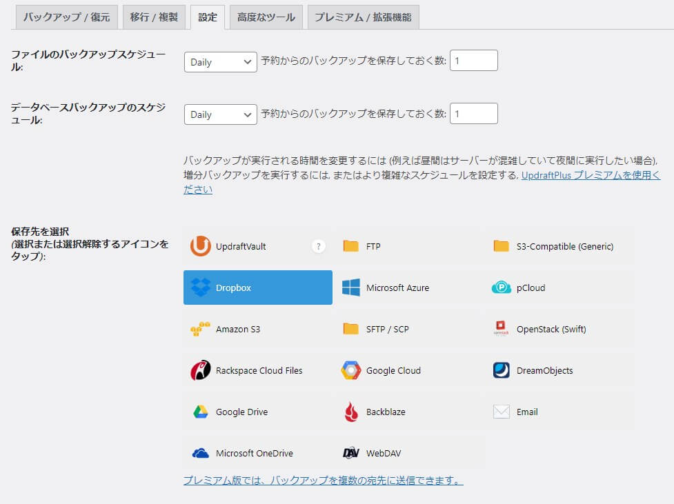This screenshot has width=674, height=504.
Task: Select the UpdraftVault storage icon
Action: [x=201, y=246]
